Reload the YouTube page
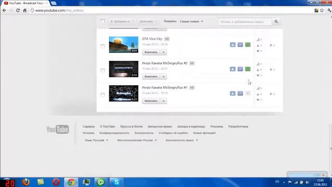The height and width of the screenshot is (187, 332). click(18, 10)
